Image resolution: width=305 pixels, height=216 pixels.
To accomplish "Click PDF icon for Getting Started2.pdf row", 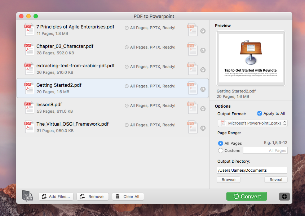I will coord(29,88).
